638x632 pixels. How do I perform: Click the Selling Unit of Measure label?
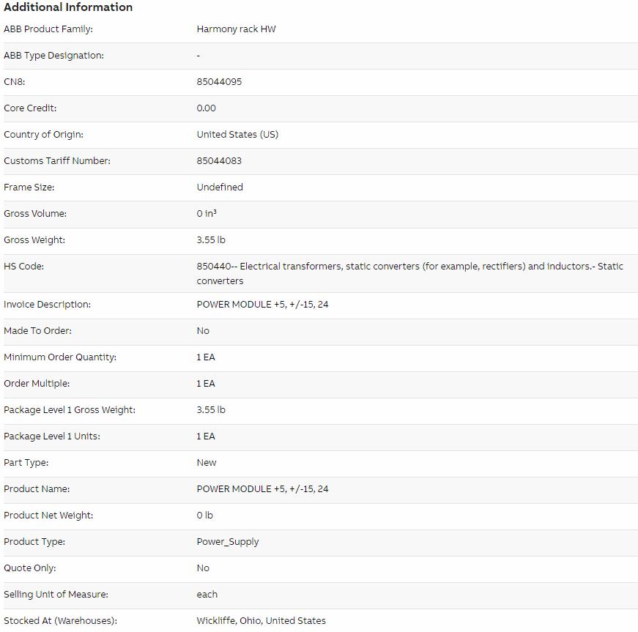56,595
